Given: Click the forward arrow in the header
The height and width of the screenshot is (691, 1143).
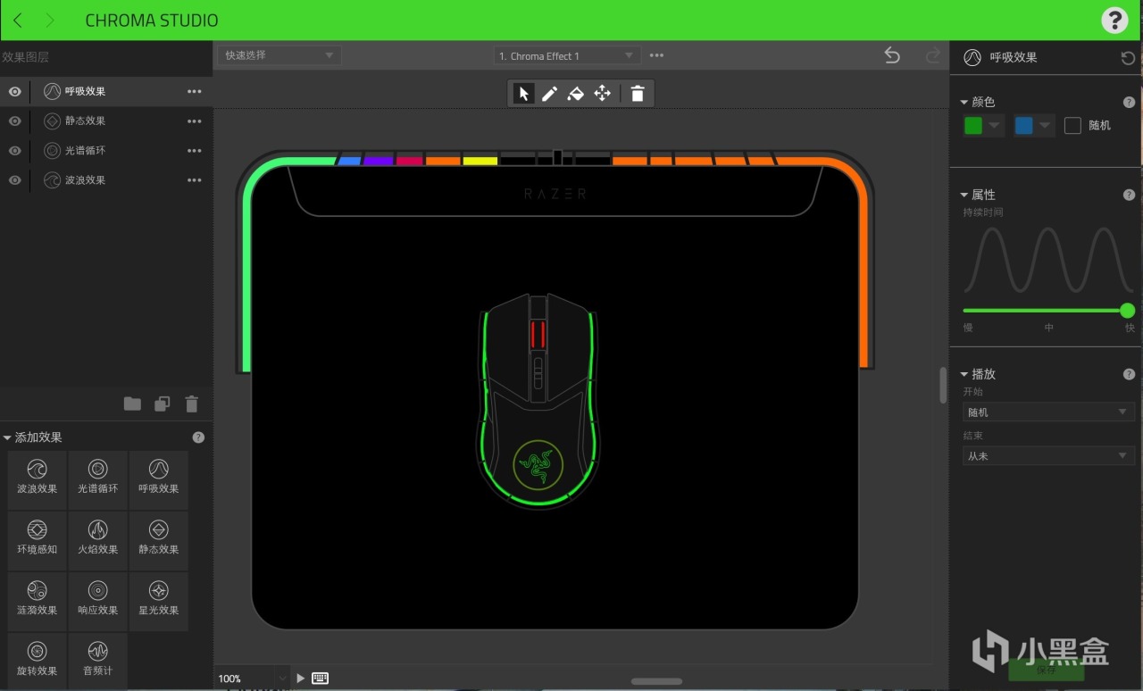Looking at the screenshot, I should point(49,21).
